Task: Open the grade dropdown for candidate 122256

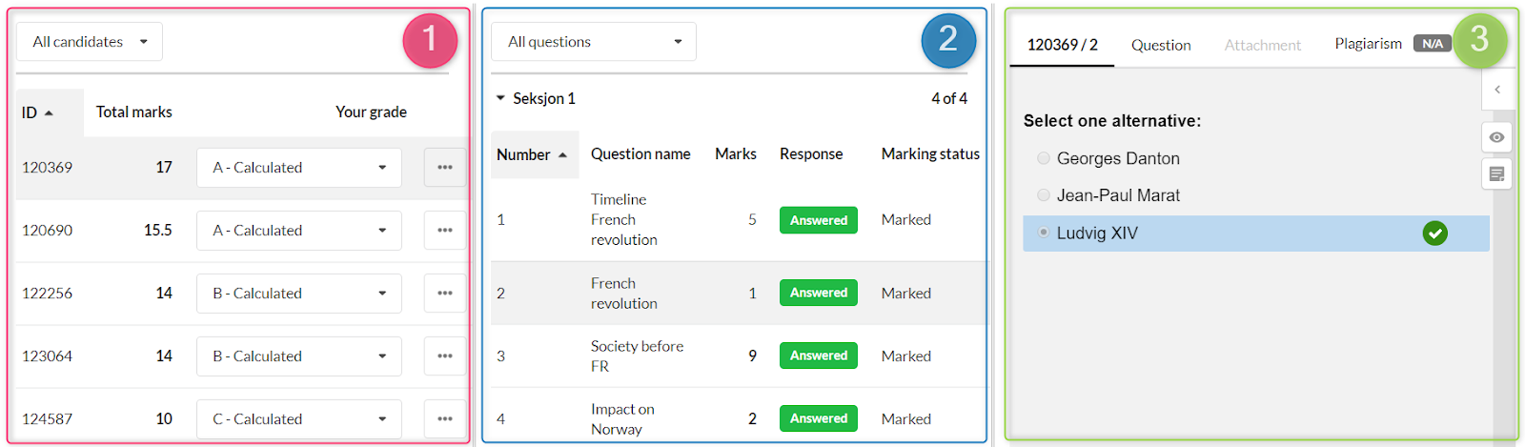Action: click(x=299, y=294)
